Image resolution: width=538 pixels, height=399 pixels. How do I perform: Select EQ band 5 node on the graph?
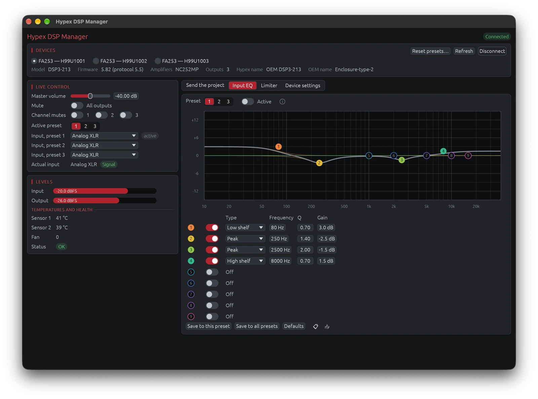tap(369, 156)
